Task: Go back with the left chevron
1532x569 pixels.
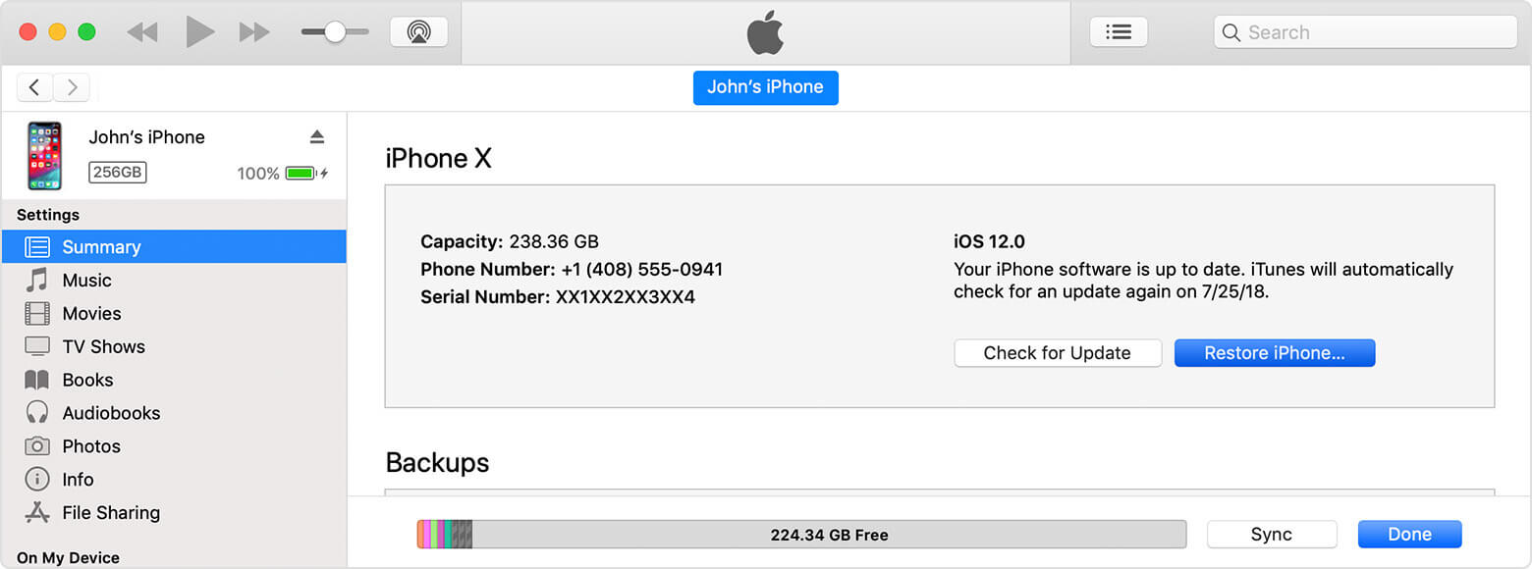Action: tap(35, 87)
